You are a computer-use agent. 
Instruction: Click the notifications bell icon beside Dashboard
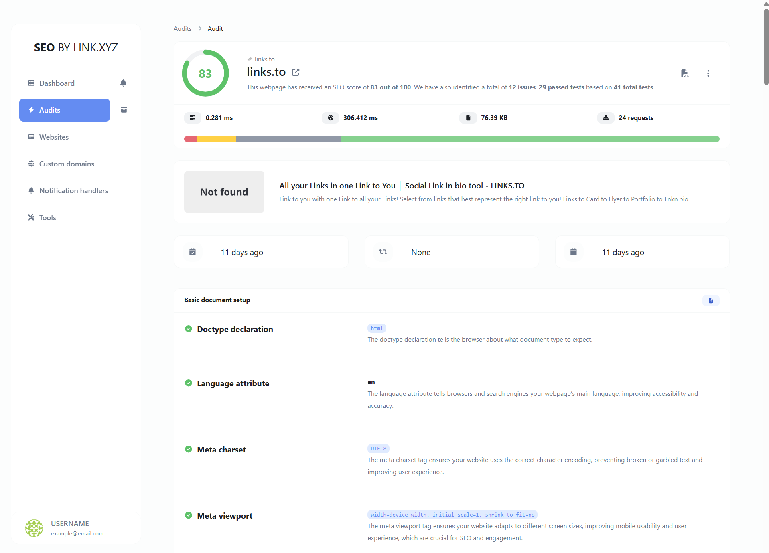123,83
